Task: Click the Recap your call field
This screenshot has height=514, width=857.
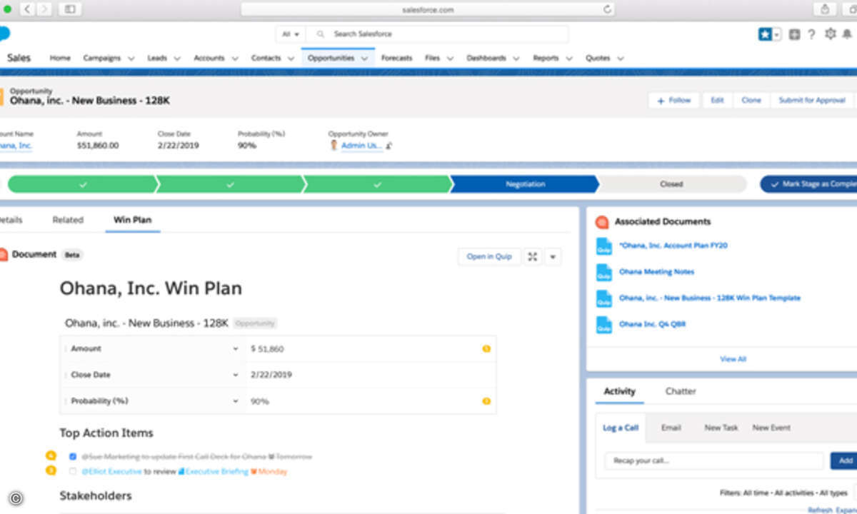Action: coord(714,460)
